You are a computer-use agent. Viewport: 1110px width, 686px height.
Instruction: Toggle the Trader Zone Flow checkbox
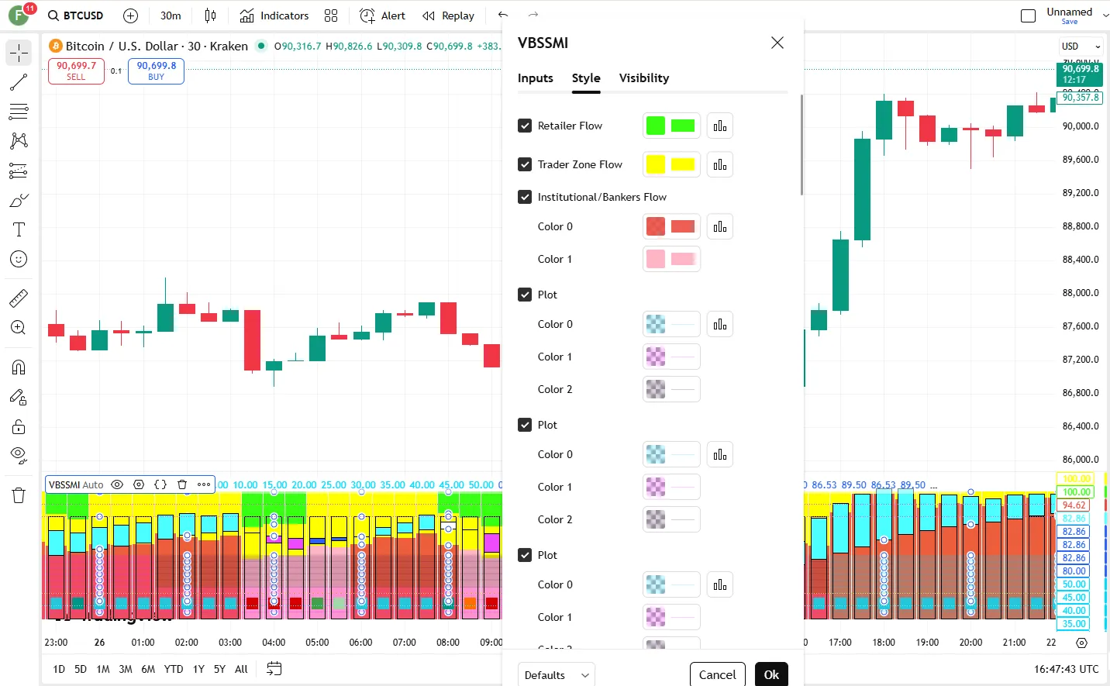[x=525, y=164]
